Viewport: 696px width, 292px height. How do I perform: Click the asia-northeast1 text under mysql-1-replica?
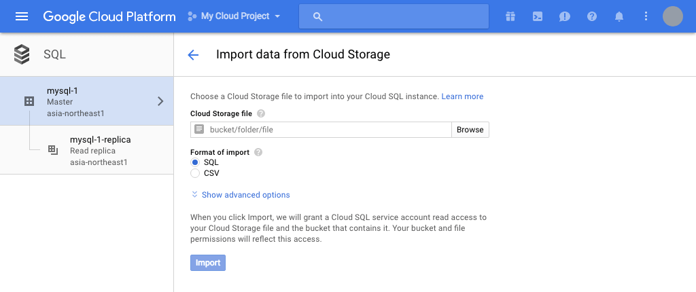99,162
